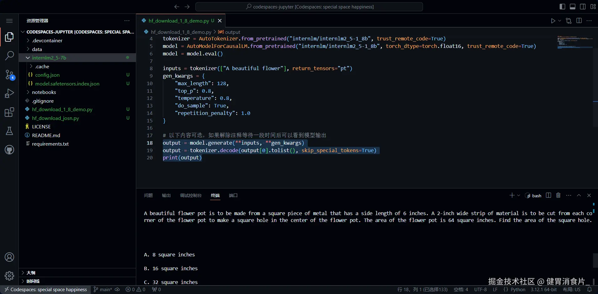Viewport: 598px width, 294px height.
Task: Switch branch via main* status item
Action: click(103, 290)
